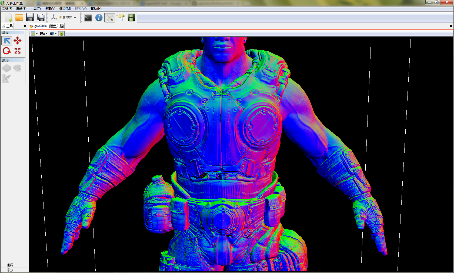This screenshot has height=273, width=454.
Task: Select the red scale tool
Action: [18, 51]
